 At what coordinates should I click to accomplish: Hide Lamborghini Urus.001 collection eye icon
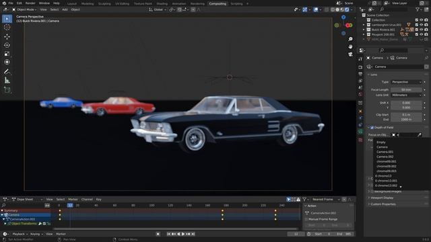point(422,25)
